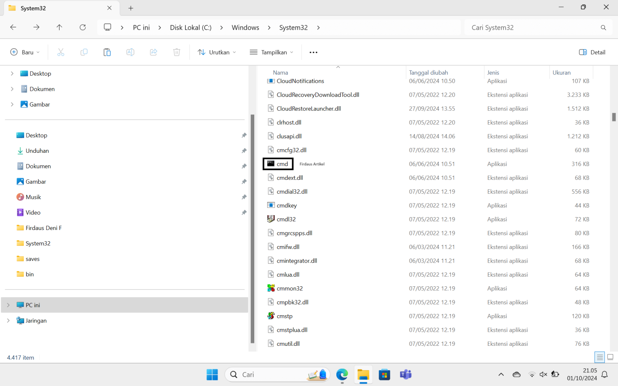This screenshot has width=618, height=386.
Task: Switch to details view using bottom-right toggle
Action: [599, 357]
